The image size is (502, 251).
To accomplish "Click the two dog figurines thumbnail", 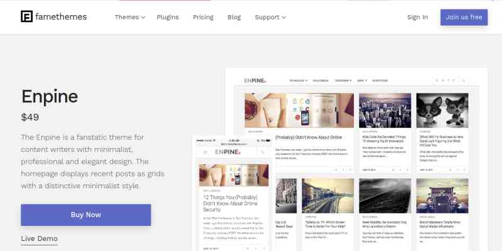I will click(x=442, y=110).
